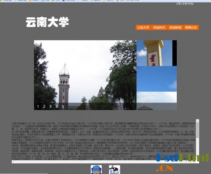Select slideshow page number 2
211x174 pixels.
[x=44, y=106]
